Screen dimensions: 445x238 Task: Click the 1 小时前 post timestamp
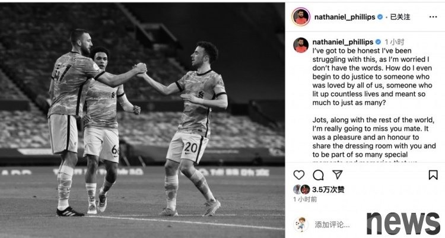click(305, 199)
